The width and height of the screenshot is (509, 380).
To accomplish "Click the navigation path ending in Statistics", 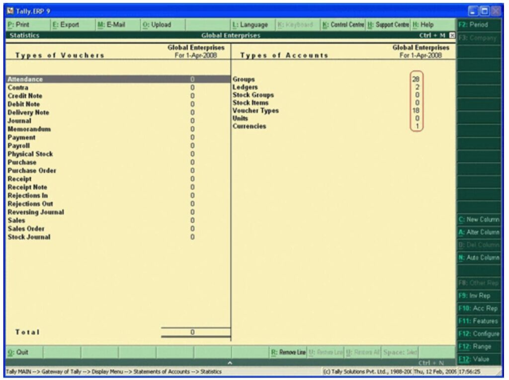I will [114, 372].
